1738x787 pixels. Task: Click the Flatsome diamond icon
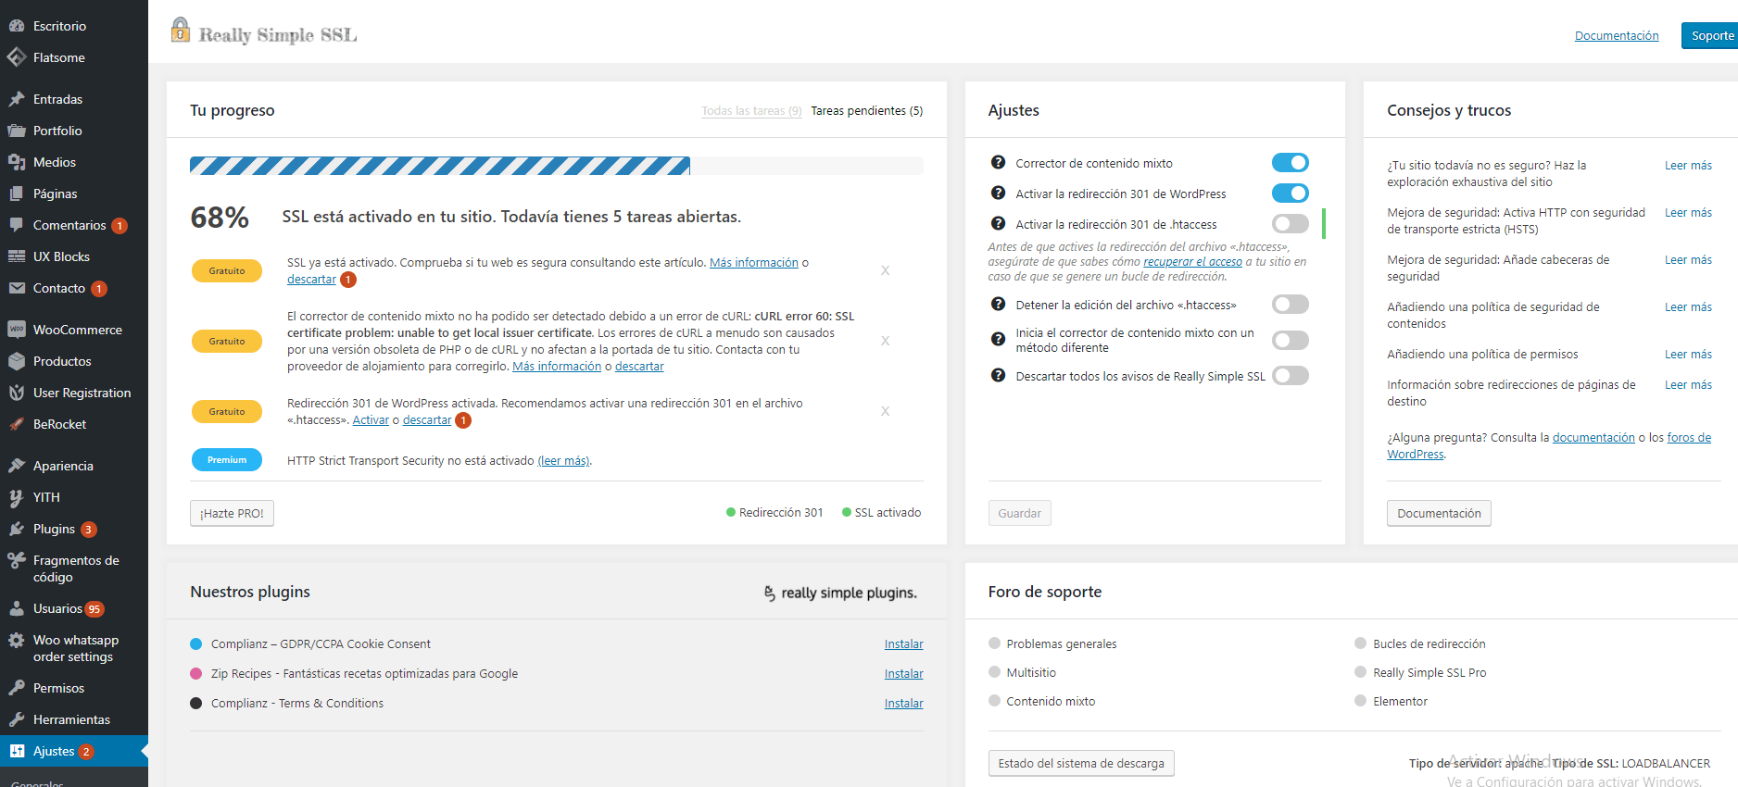[x=17, y=57]
